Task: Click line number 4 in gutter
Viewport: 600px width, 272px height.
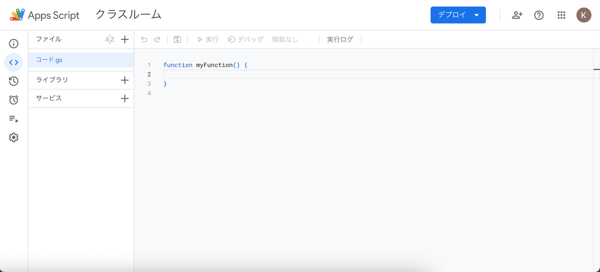Action: coord(149,93)
